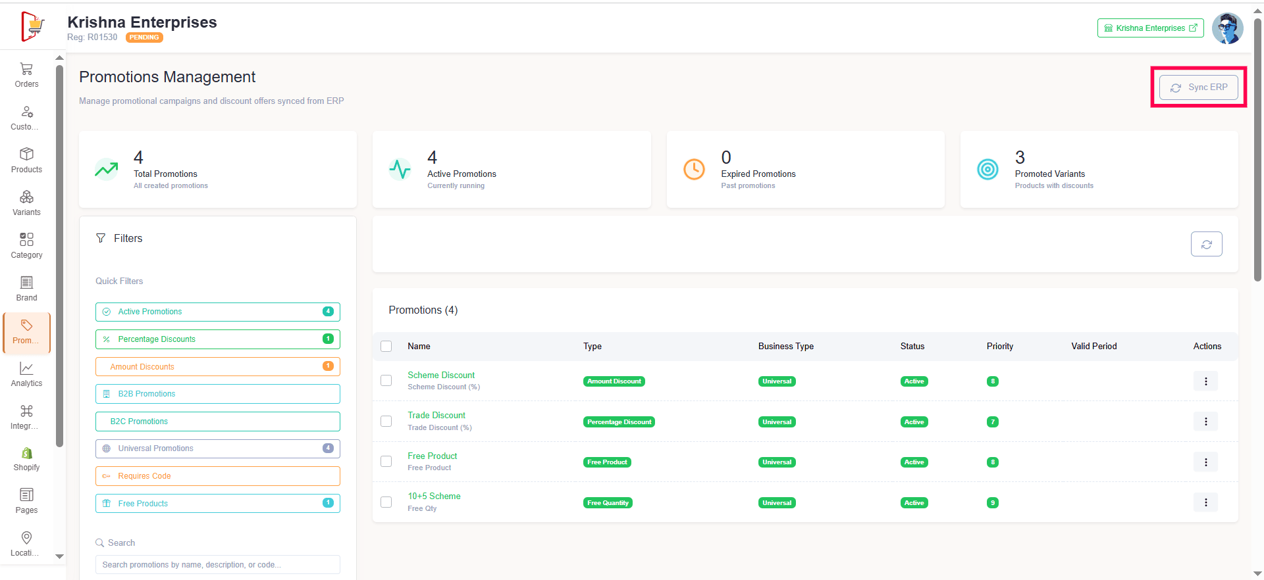Open the Krishna Enterprises store link
The height and width of the screenshot is (580, 1264).
click(1150, 28)
